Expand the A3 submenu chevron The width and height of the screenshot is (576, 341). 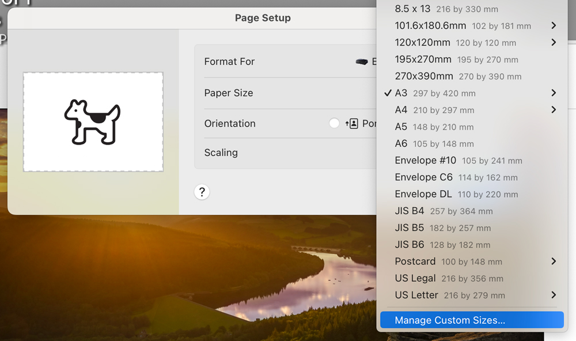pyautogui.click(x=553, y=93)
